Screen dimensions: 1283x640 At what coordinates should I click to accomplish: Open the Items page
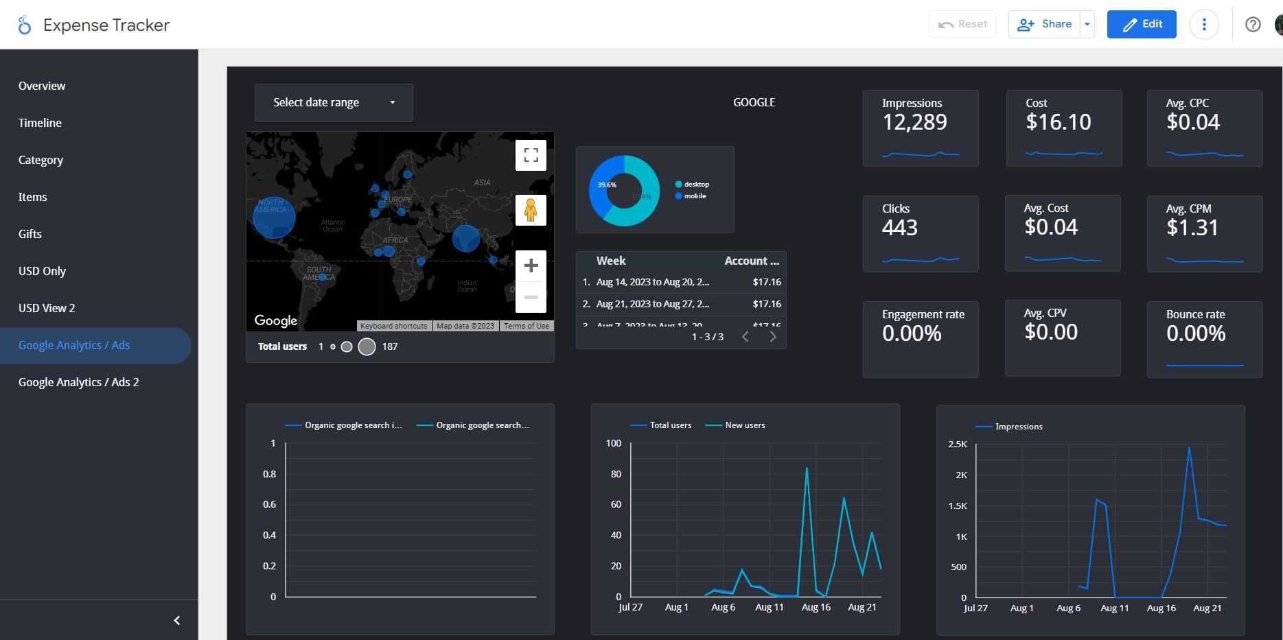[x=95, y=197]
